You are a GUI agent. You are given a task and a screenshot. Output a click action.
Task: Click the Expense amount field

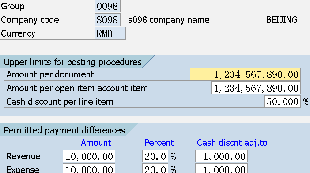point(89,169)
